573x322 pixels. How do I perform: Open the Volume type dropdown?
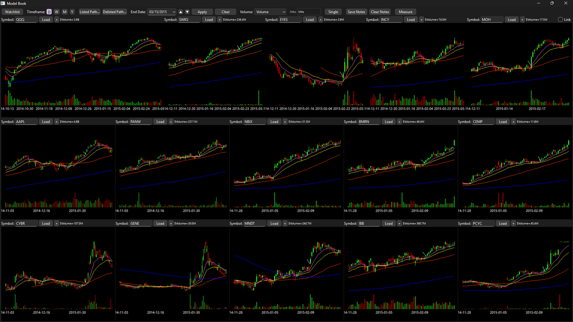point(270,11)
